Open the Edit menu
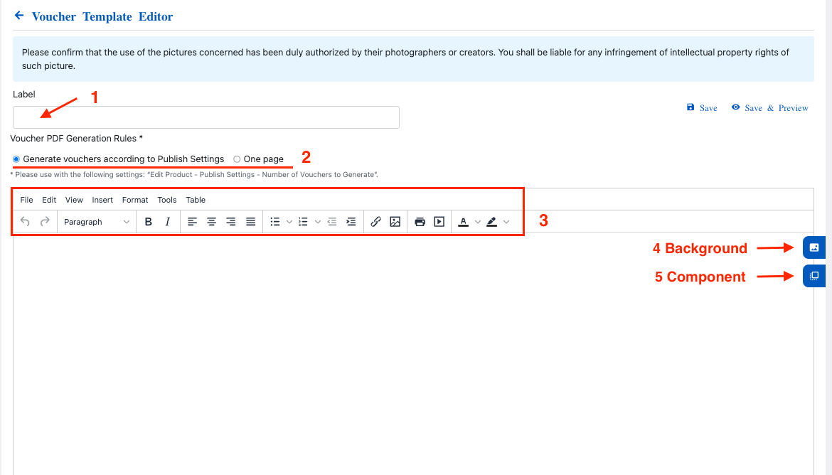This screenshot has height=475, width=832. pyautogui.click(x=49, y=200)
